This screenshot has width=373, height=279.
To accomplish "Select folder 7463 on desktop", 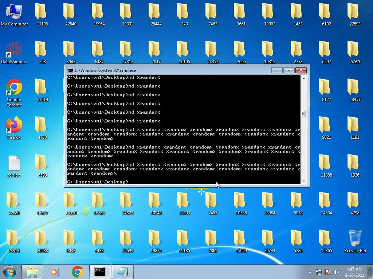I will (x=213, y=15).
